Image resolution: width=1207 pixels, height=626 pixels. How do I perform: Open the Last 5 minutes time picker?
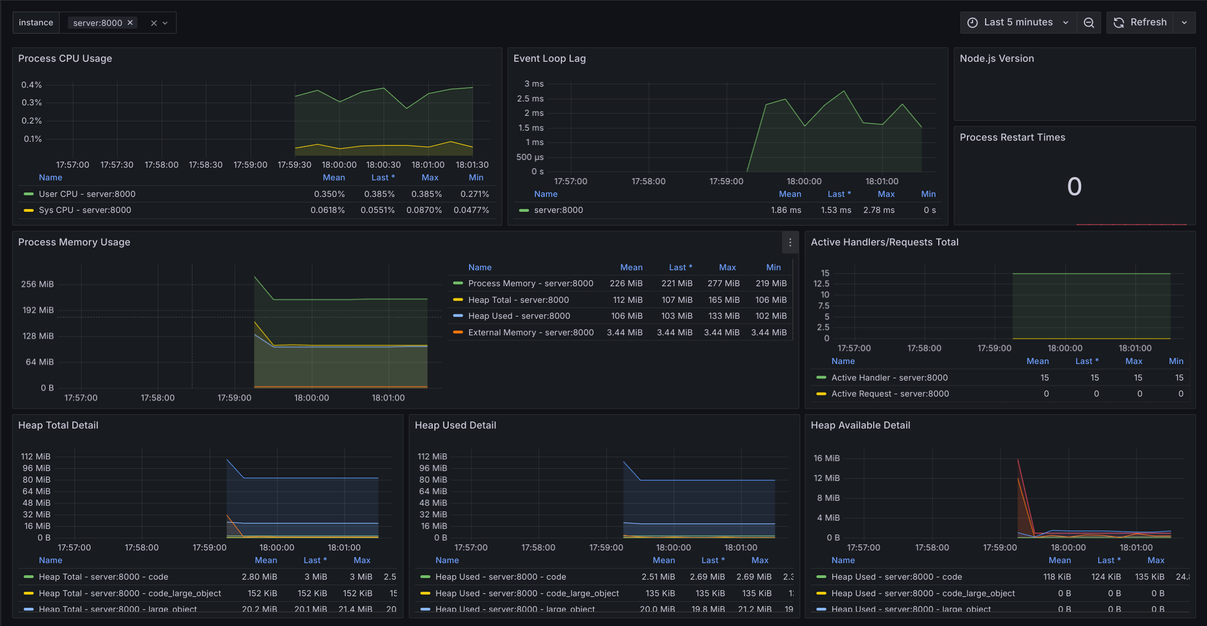coord(1018,23)
